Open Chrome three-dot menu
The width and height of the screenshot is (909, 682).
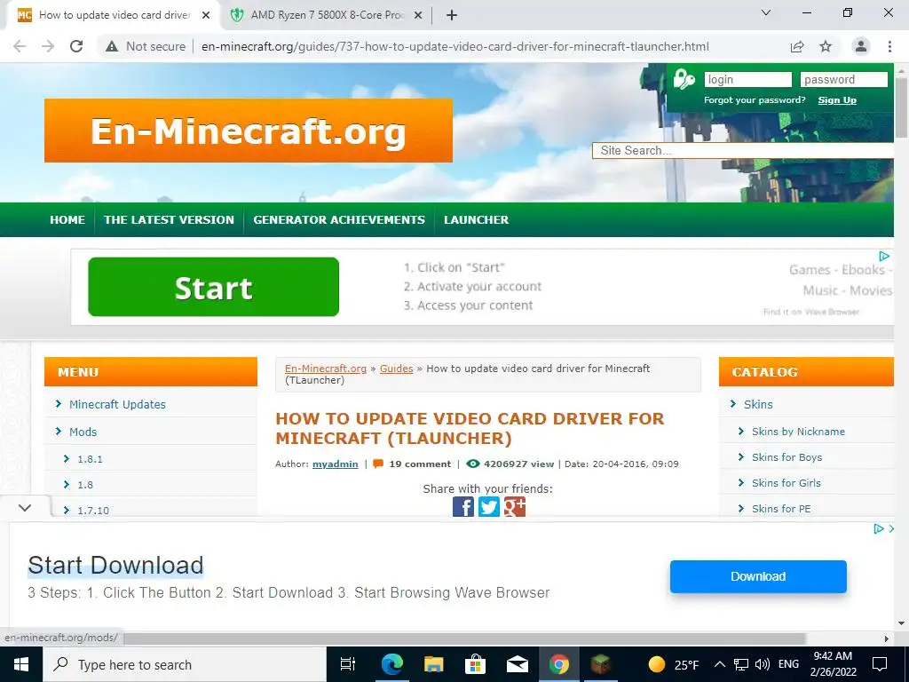tap(889, 46)
